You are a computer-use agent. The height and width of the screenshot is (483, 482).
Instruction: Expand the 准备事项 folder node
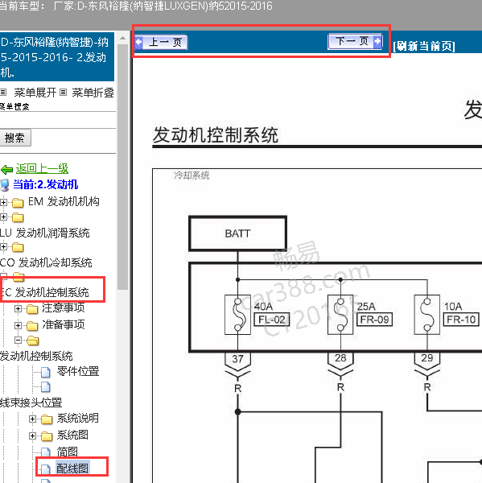18,325
